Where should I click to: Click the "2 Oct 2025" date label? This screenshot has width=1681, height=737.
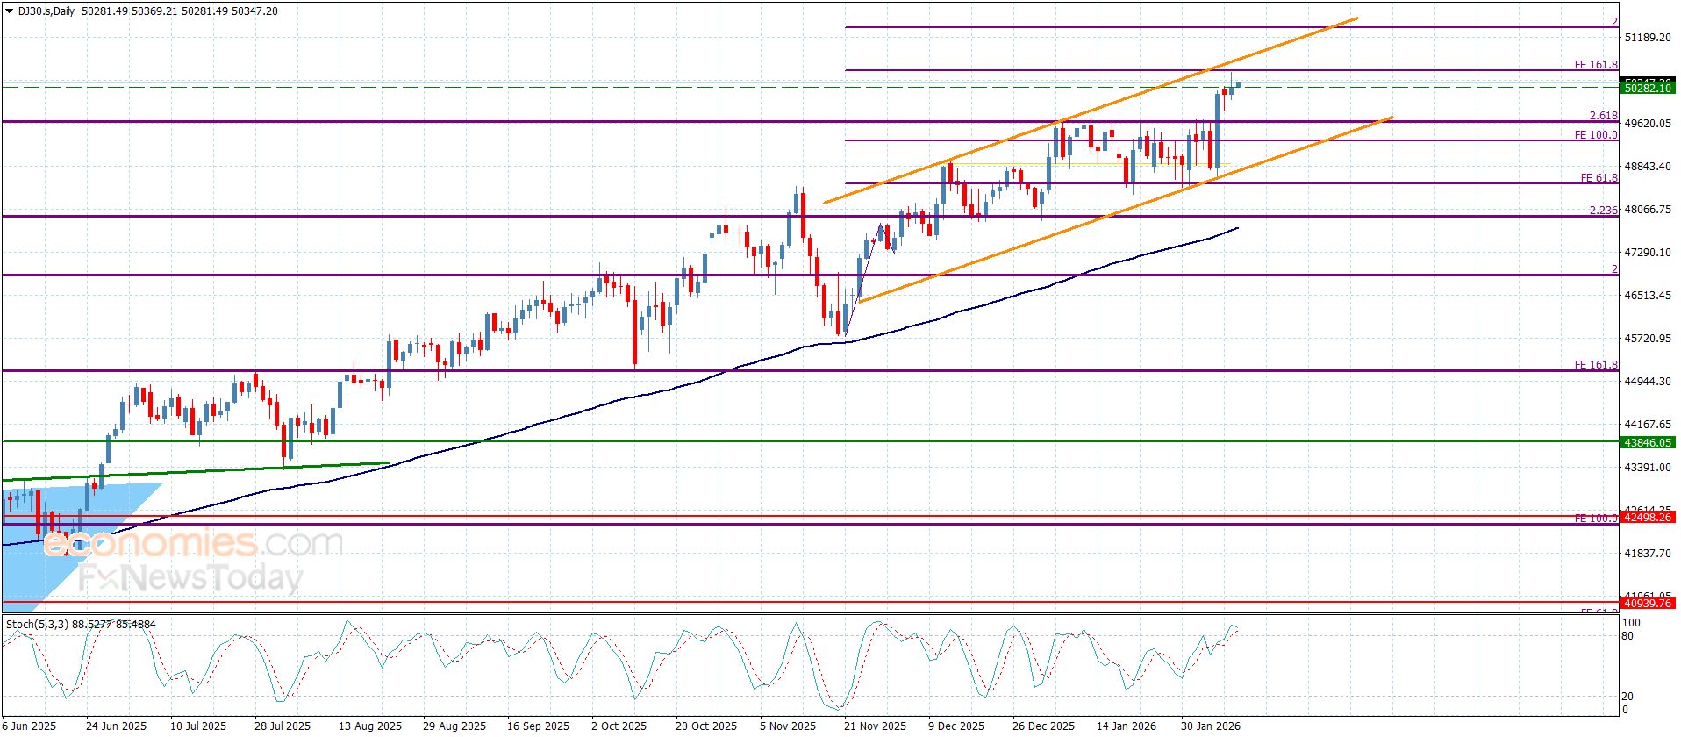619,726
